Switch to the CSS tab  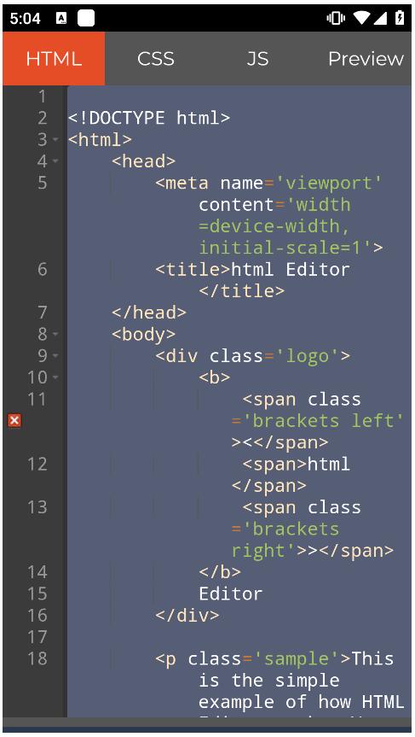coord(156,59)
